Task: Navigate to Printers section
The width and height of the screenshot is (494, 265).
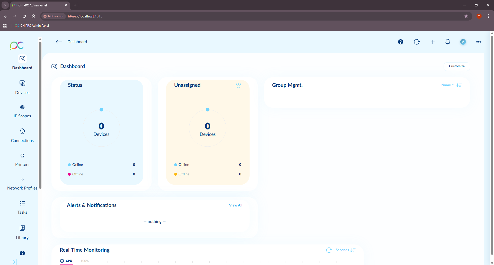Action: point(22,159)
